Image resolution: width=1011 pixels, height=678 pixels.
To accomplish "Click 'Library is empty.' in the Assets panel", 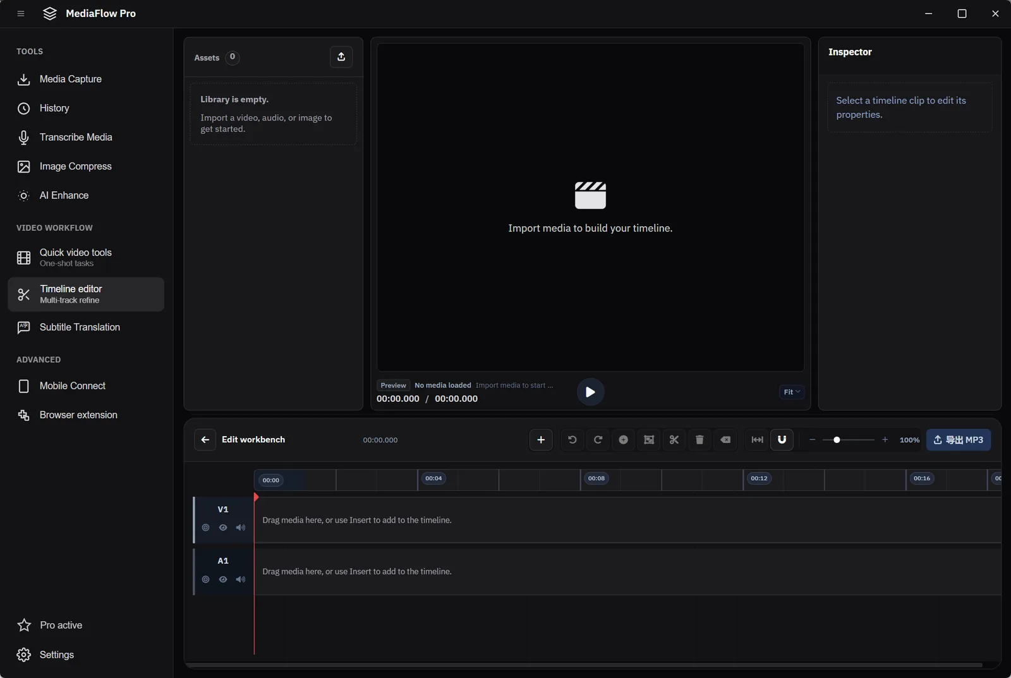I will tap(234, 99).
